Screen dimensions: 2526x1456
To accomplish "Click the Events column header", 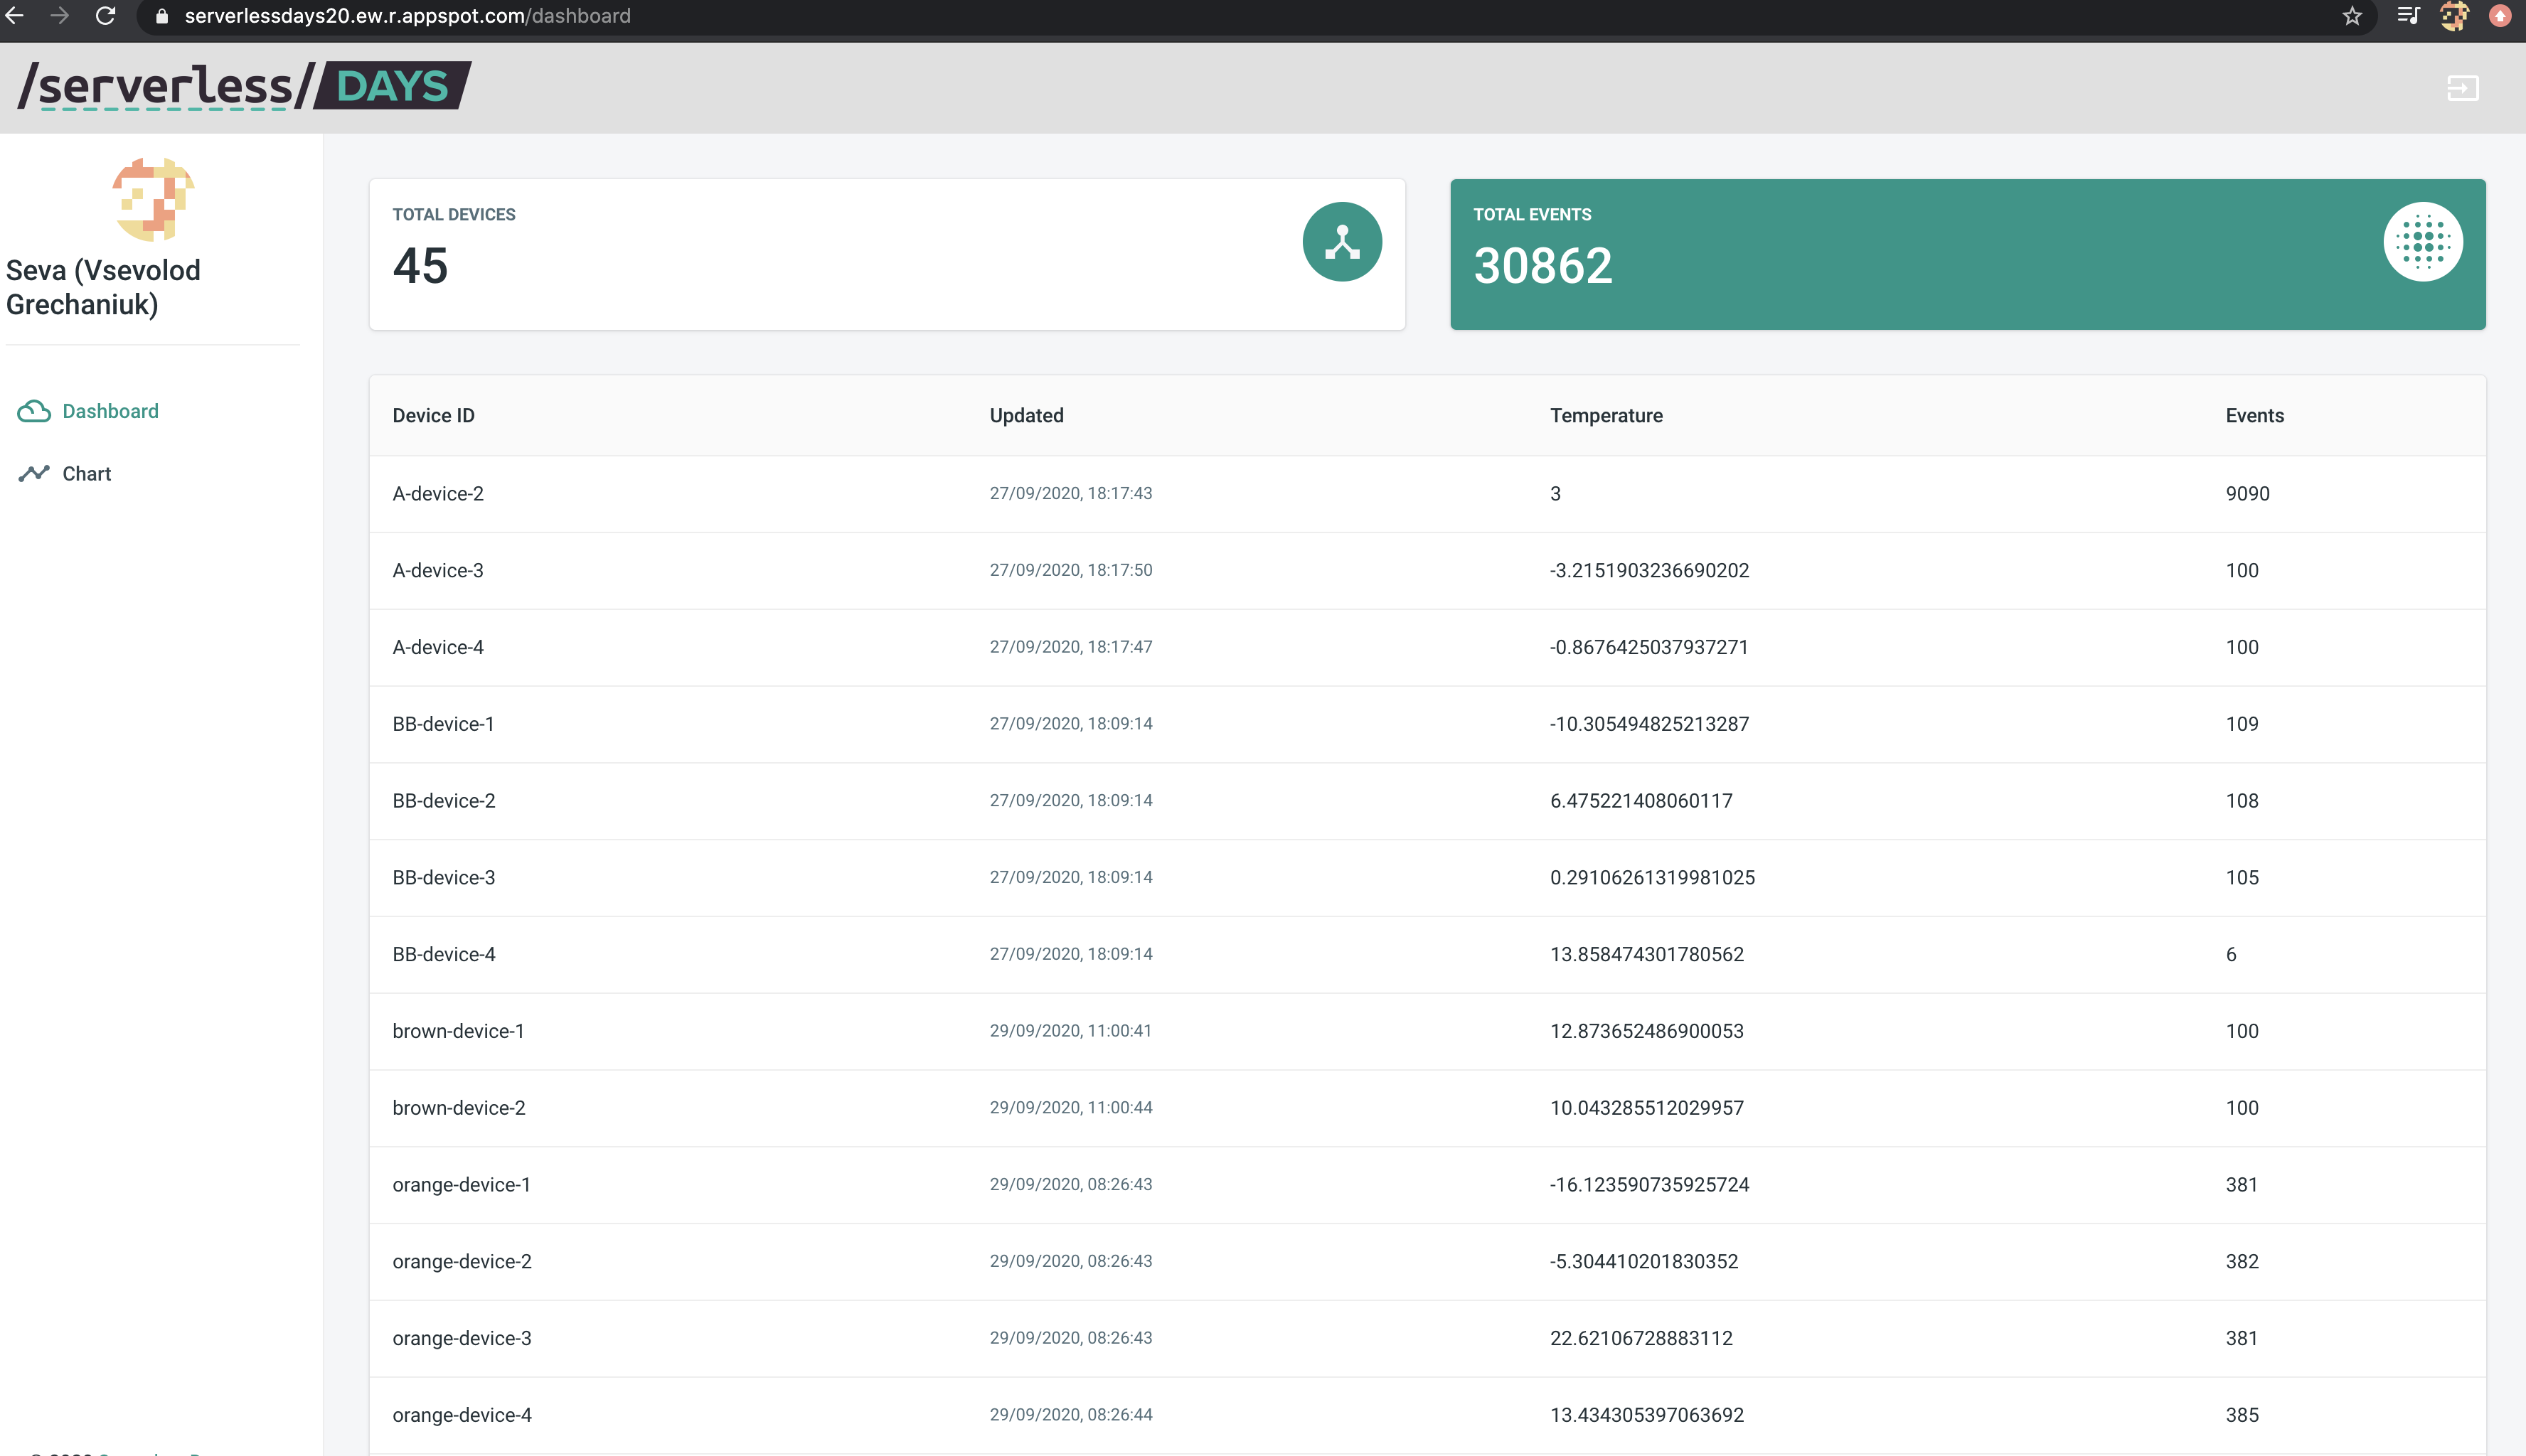I will 2254,416.
